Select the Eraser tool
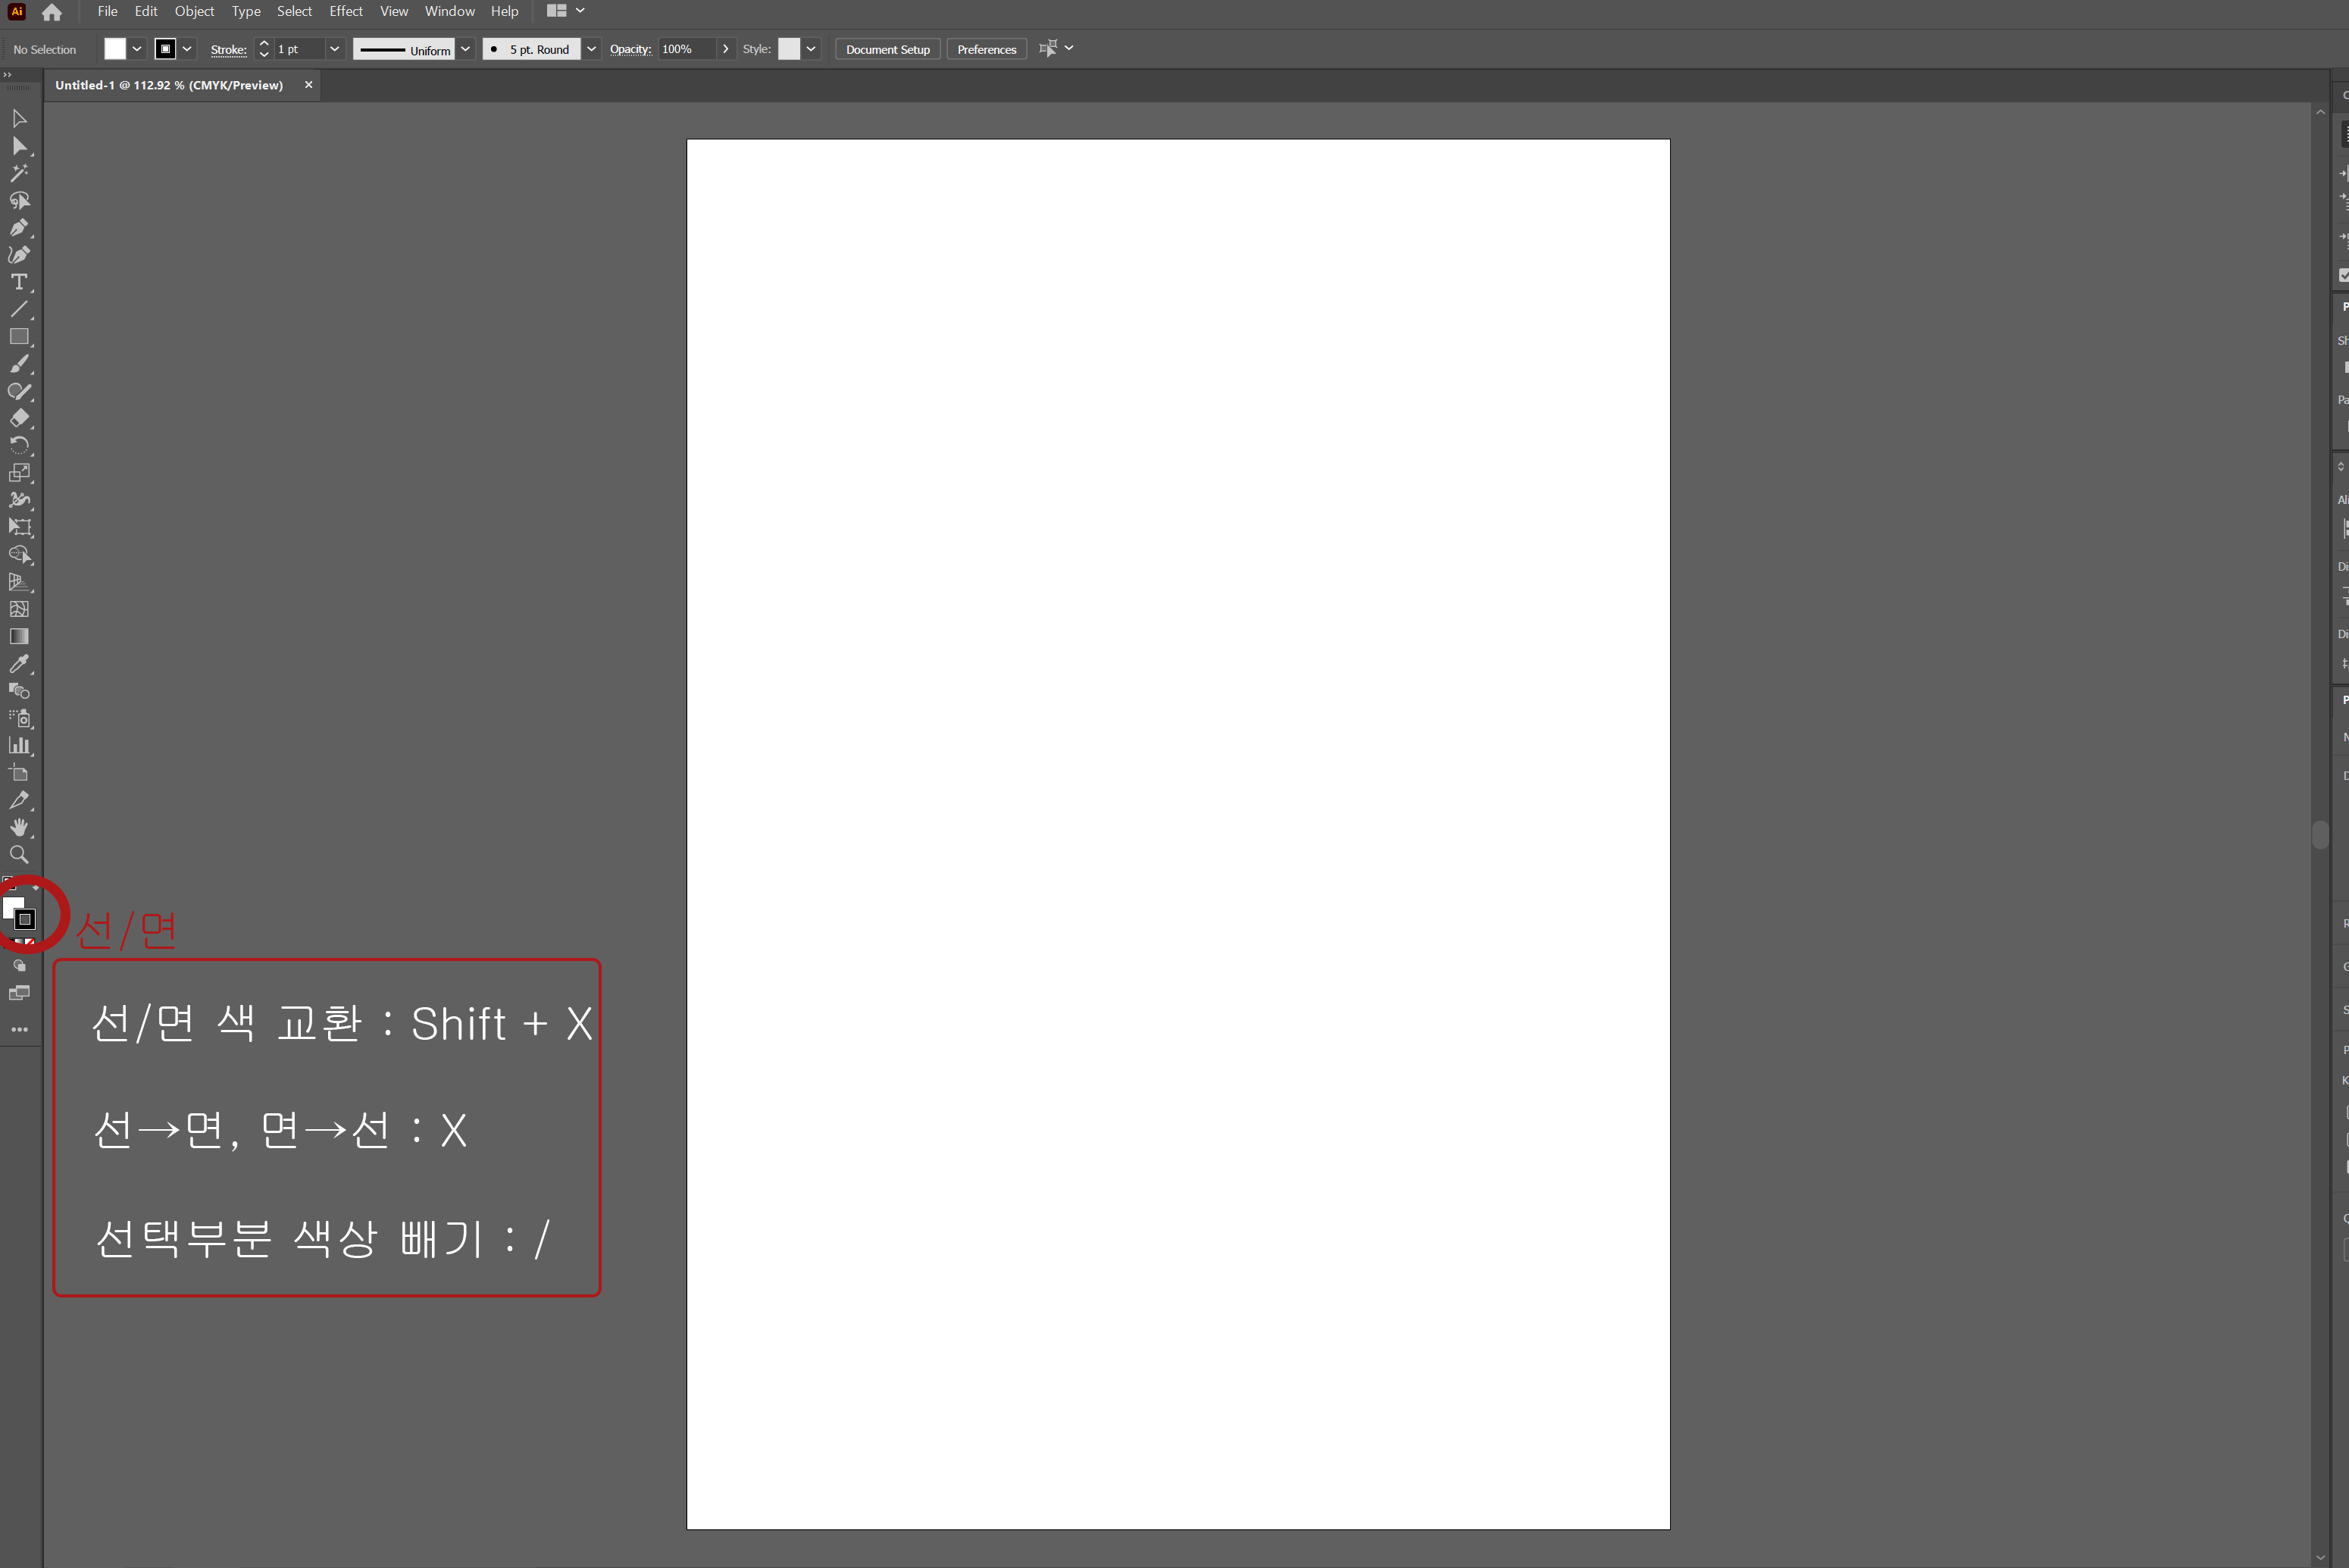2349x1568 pixels. (19, 418)
